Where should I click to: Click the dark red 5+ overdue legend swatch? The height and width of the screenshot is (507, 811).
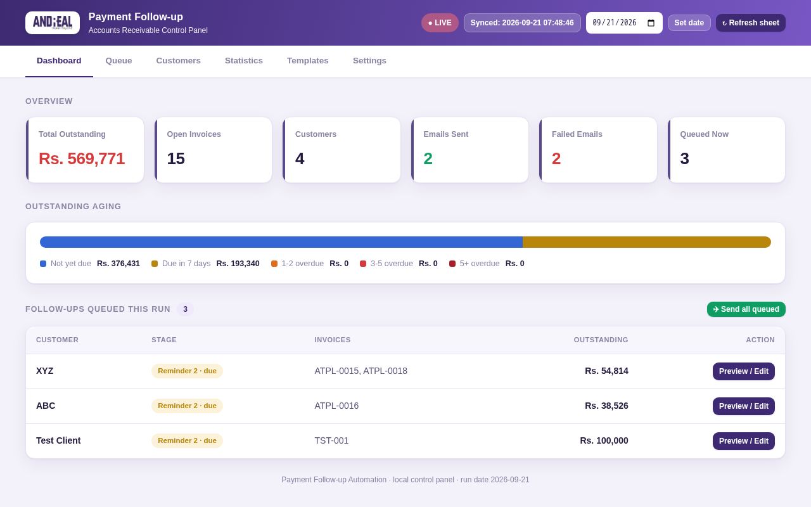[x=452, y=264]
